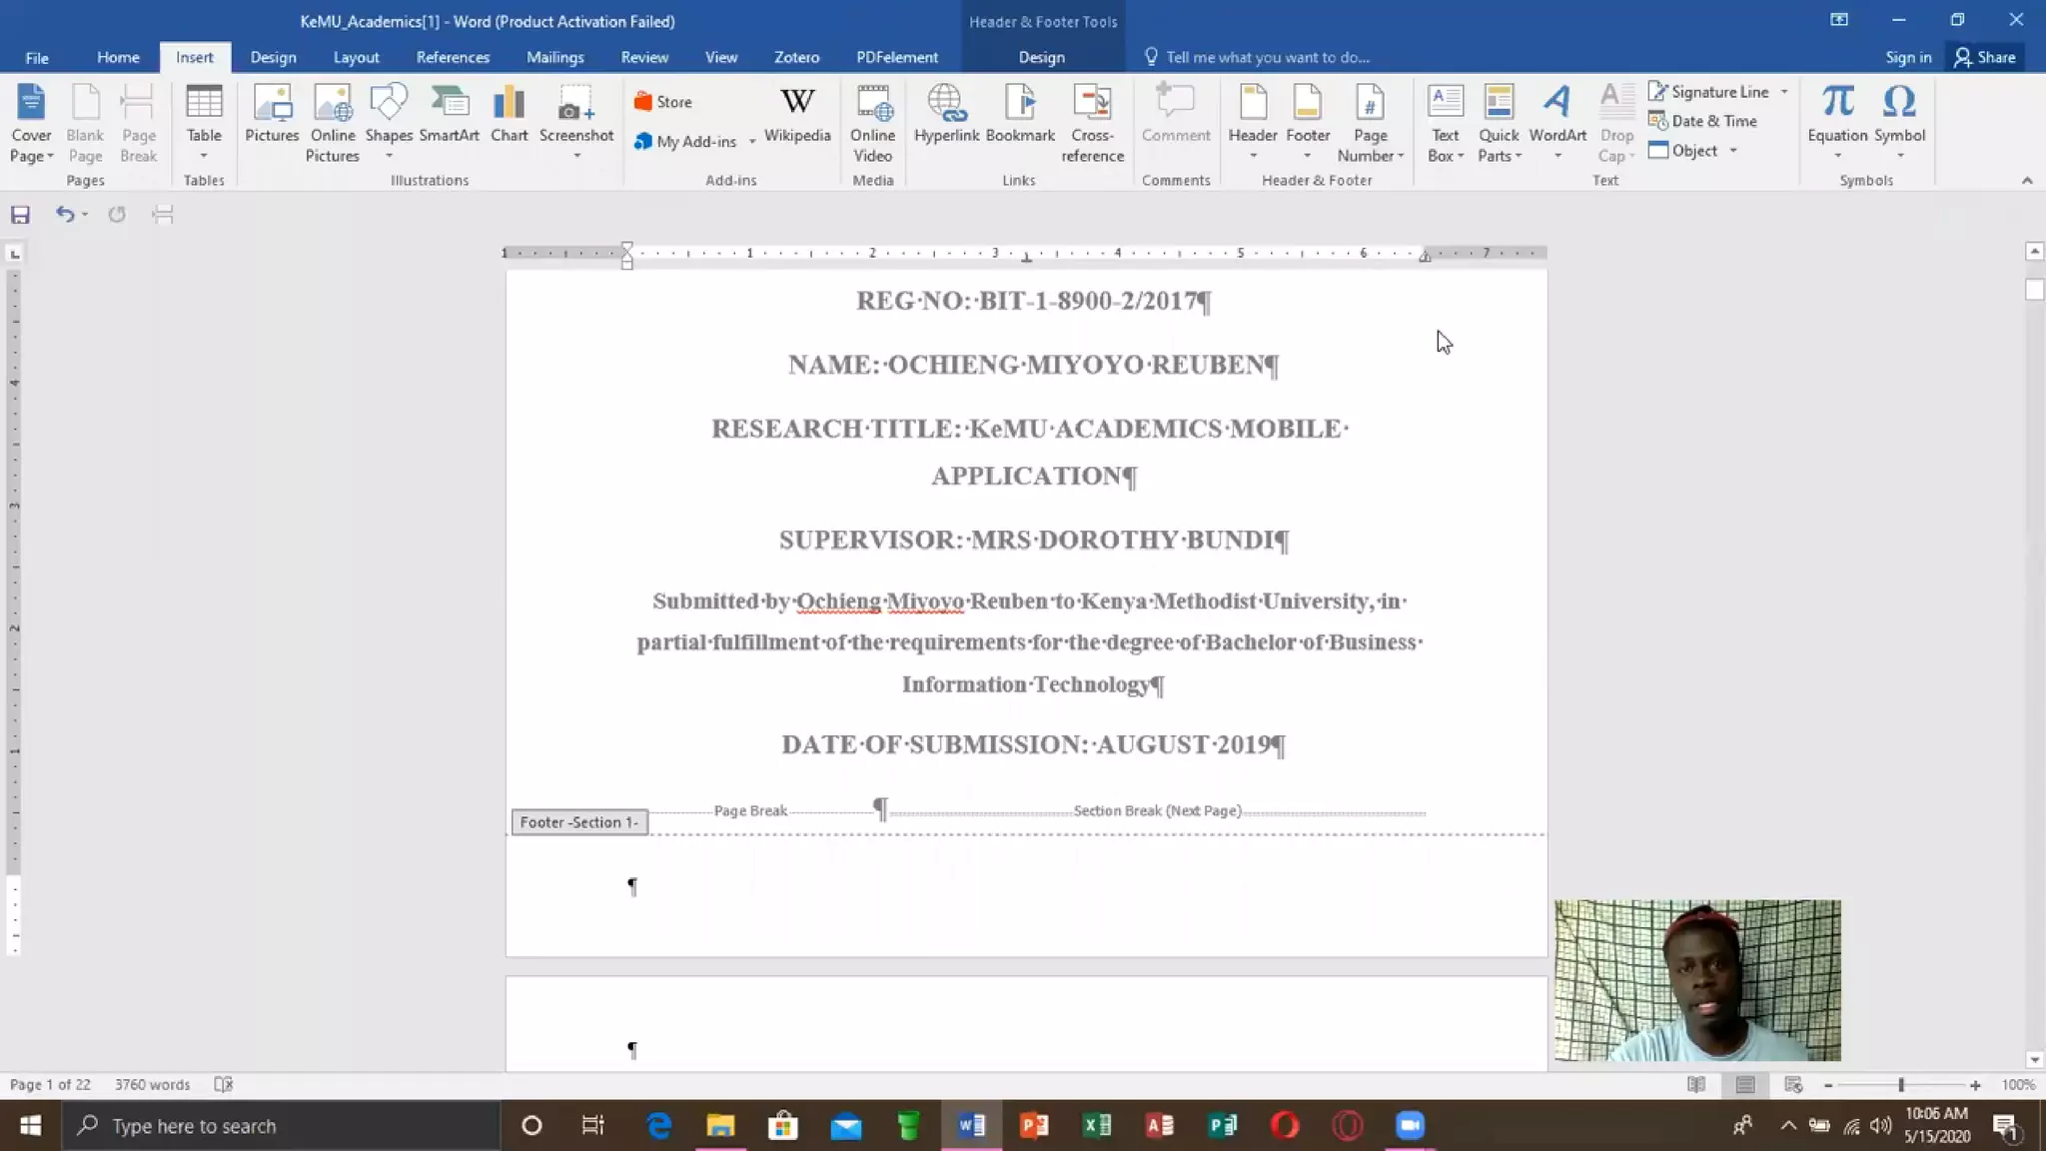Switch to Read Mode view
The height and width of the screenshot is (1151, 2046).
pos(1696,1085)
